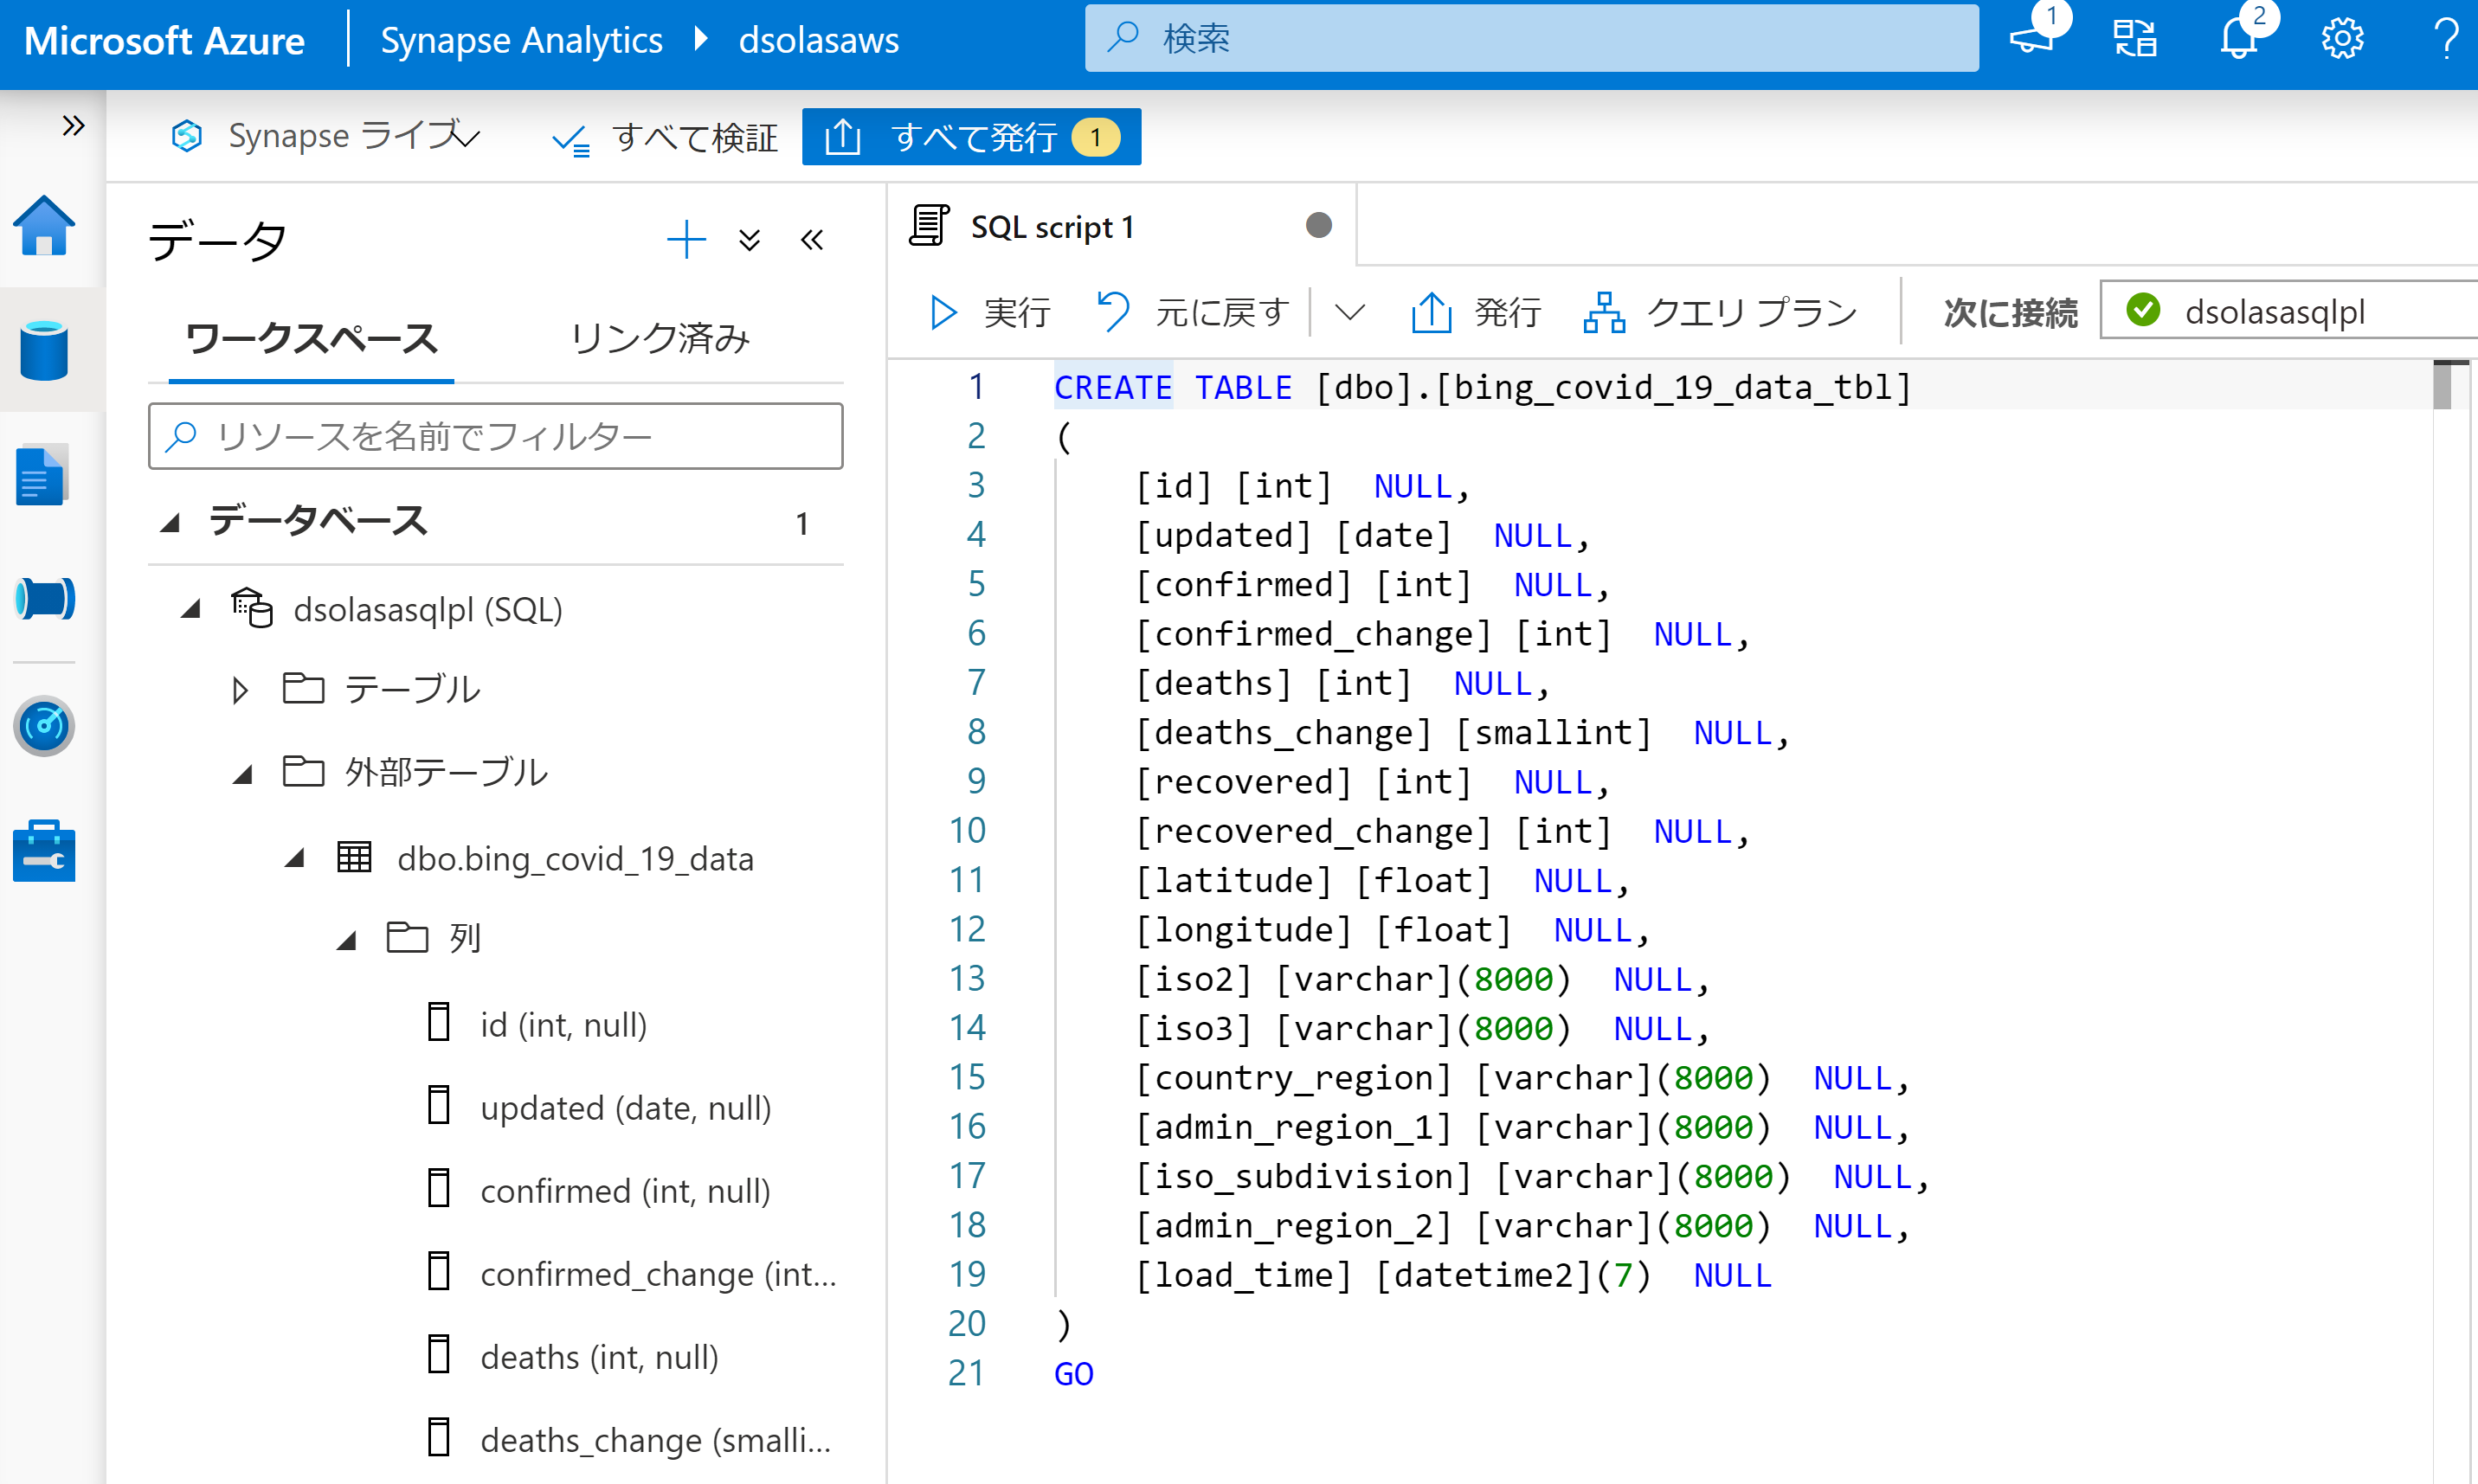
Task: Open the dsolasasqlpl connection dropdown
Action: coord(2290,311)
